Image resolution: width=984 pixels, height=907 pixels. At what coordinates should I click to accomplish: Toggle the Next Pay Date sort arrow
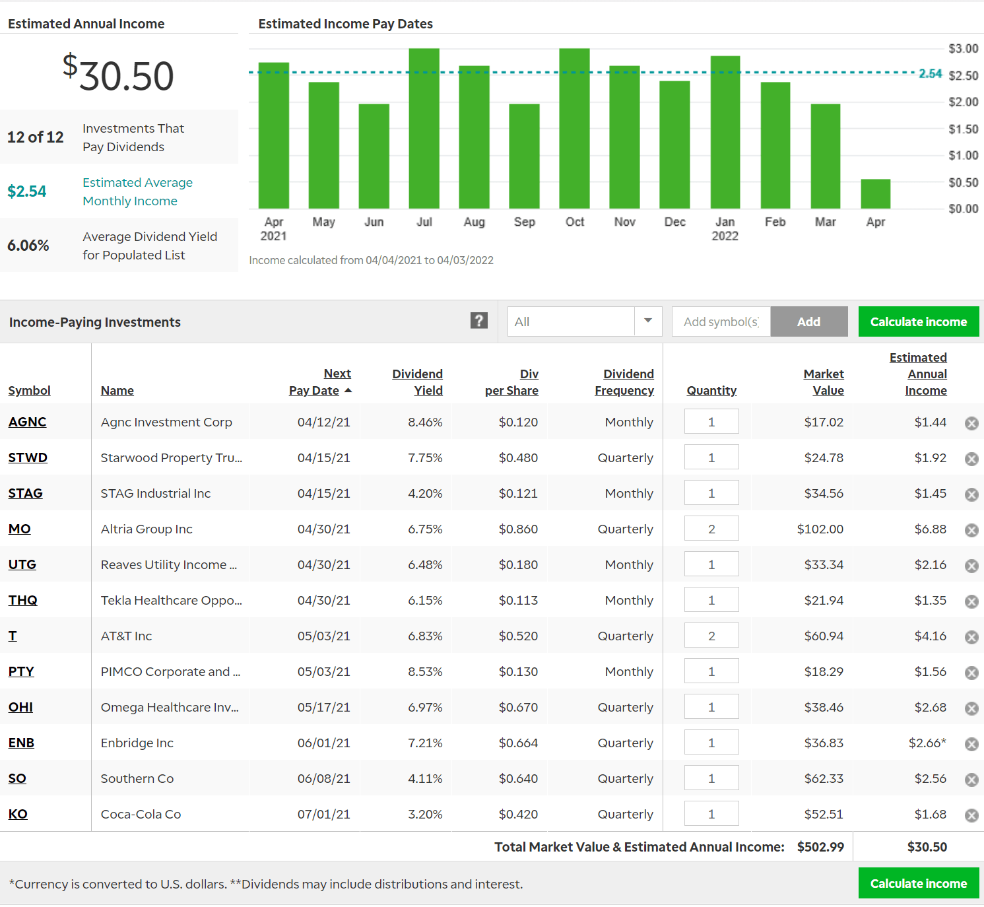pos(348,391)
